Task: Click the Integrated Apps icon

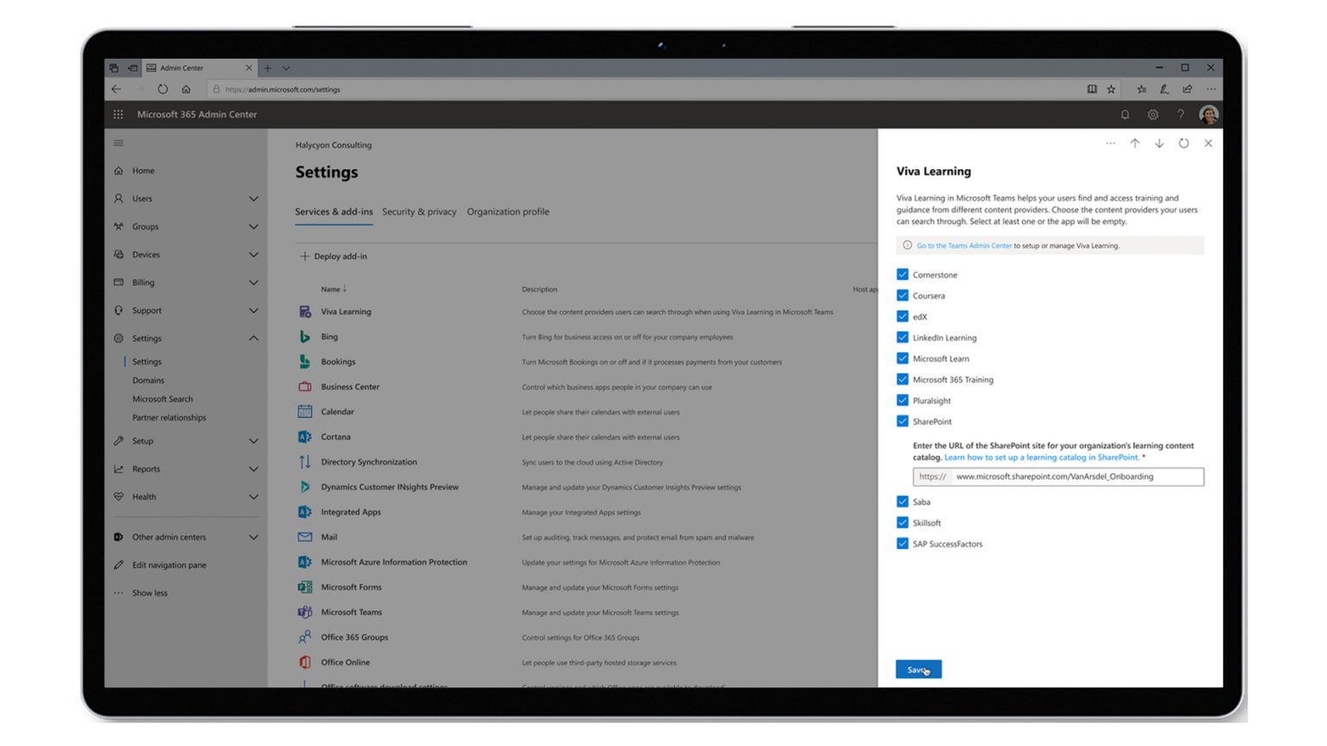Action: [x=305, y=512]
